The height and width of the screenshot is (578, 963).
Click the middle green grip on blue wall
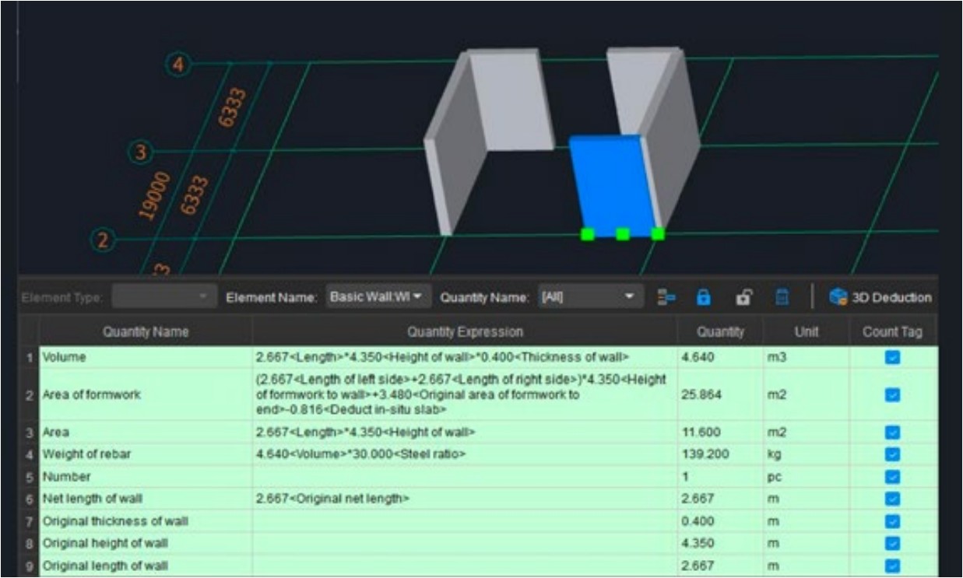tap(623, 233)
